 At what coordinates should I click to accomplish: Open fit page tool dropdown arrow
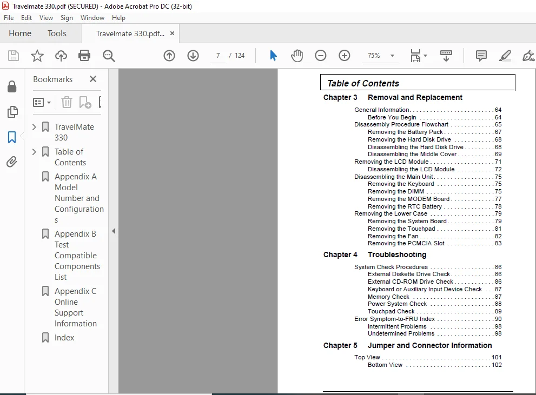click(x=425, y=56)
